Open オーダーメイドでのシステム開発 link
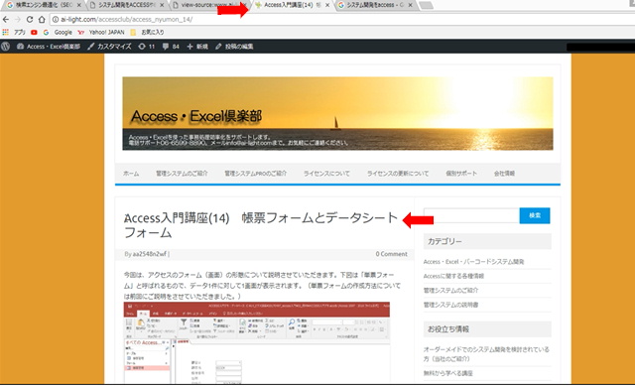The image size is (635, 387). tap(486, 354)
